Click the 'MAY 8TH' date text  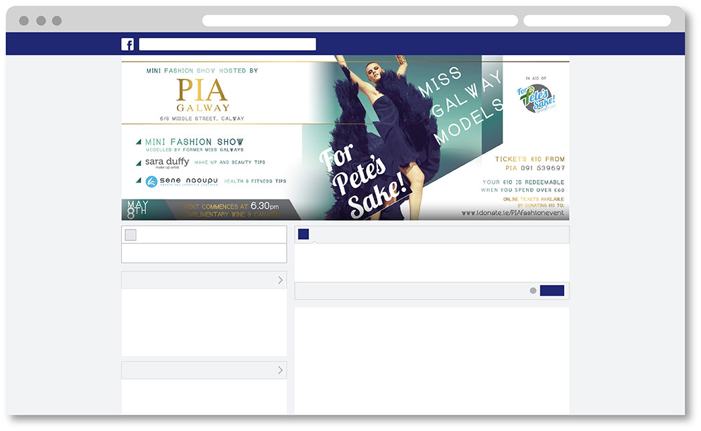coord(137,209)
